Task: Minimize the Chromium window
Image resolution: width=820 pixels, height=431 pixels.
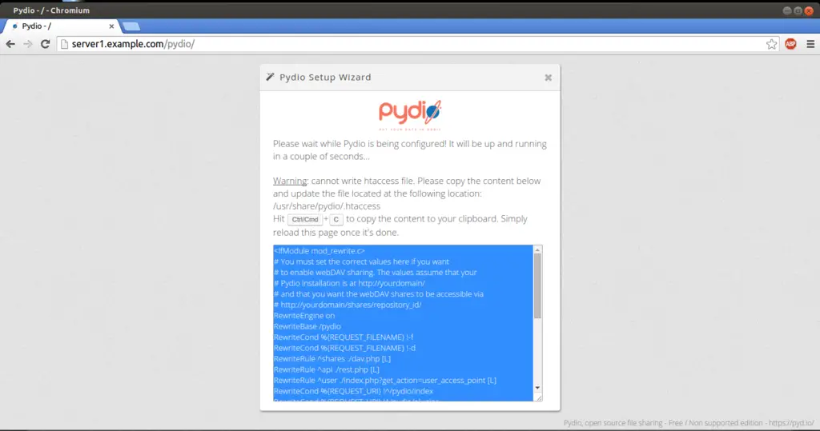Action: [786, 10]
